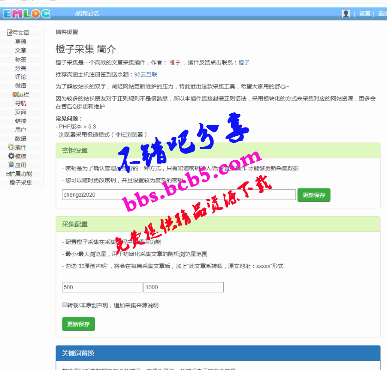Image resolution: width=387 pixels, height=370 pixels.
Task: Open the blue 橙子 feedback contact link
Action: coord(244,63)
